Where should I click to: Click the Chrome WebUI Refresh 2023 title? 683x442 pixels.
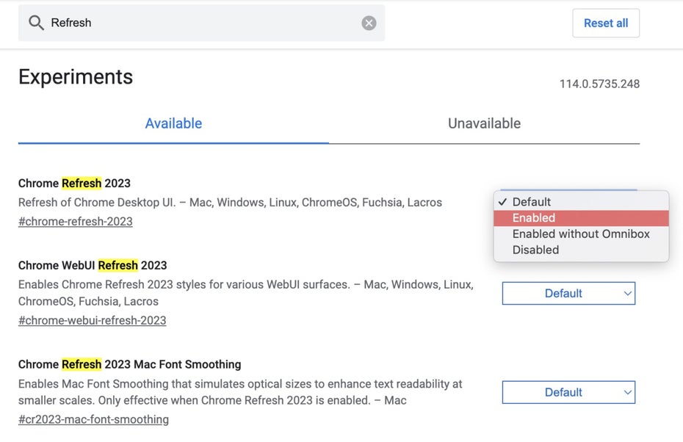click(93, 265)
